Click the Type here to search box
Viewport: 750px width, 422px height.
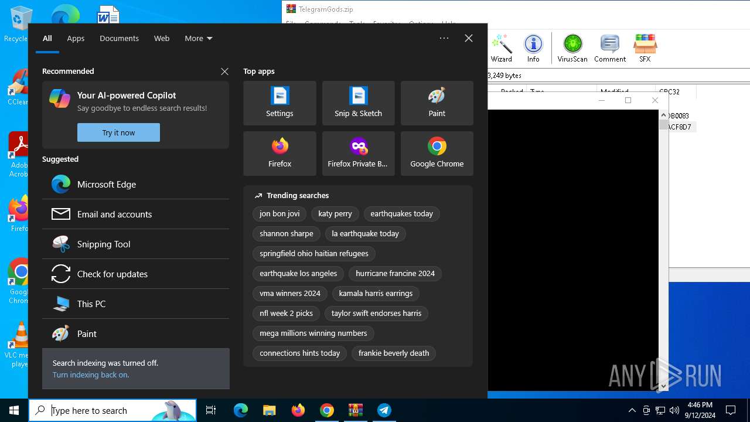(x=112, y=410)
